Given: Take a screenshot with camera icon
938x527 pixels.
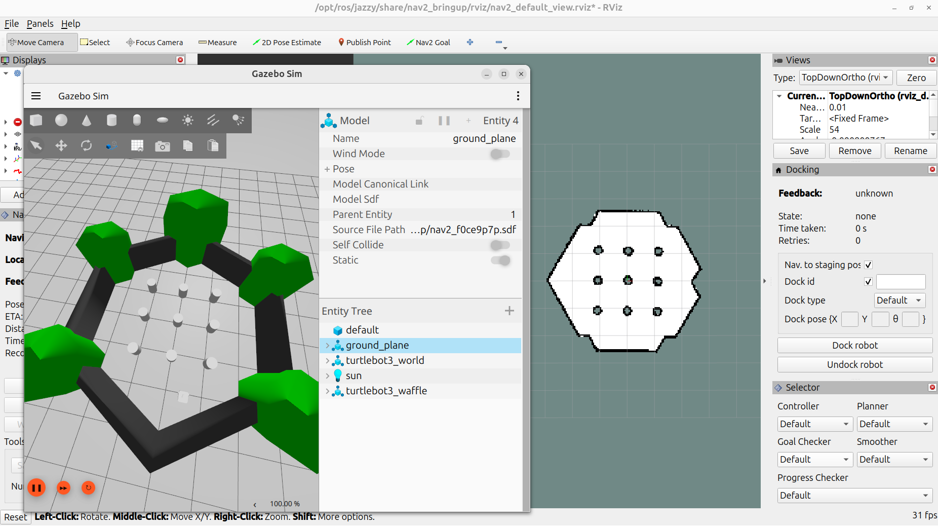Looking at the screenshot, I should click(x=163, y=146).
